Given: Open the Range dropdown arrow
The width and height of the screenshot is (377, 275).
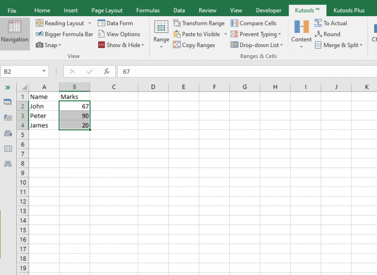Looking at the screenshot, I should click(x=162, y=47).
